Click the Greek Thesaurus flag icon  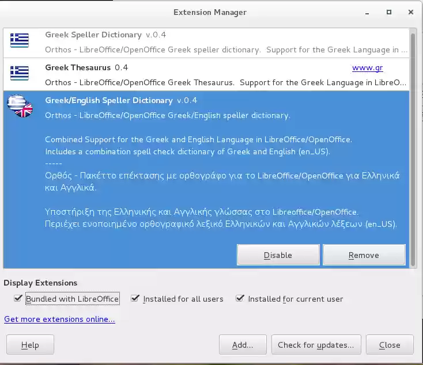pos(20,73)
